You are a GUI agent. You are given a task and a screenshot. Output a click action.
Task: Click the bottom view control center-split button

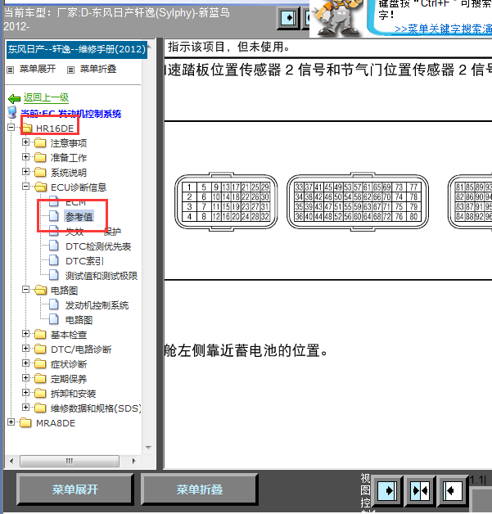pyautogui.click(x=420, y=491)
